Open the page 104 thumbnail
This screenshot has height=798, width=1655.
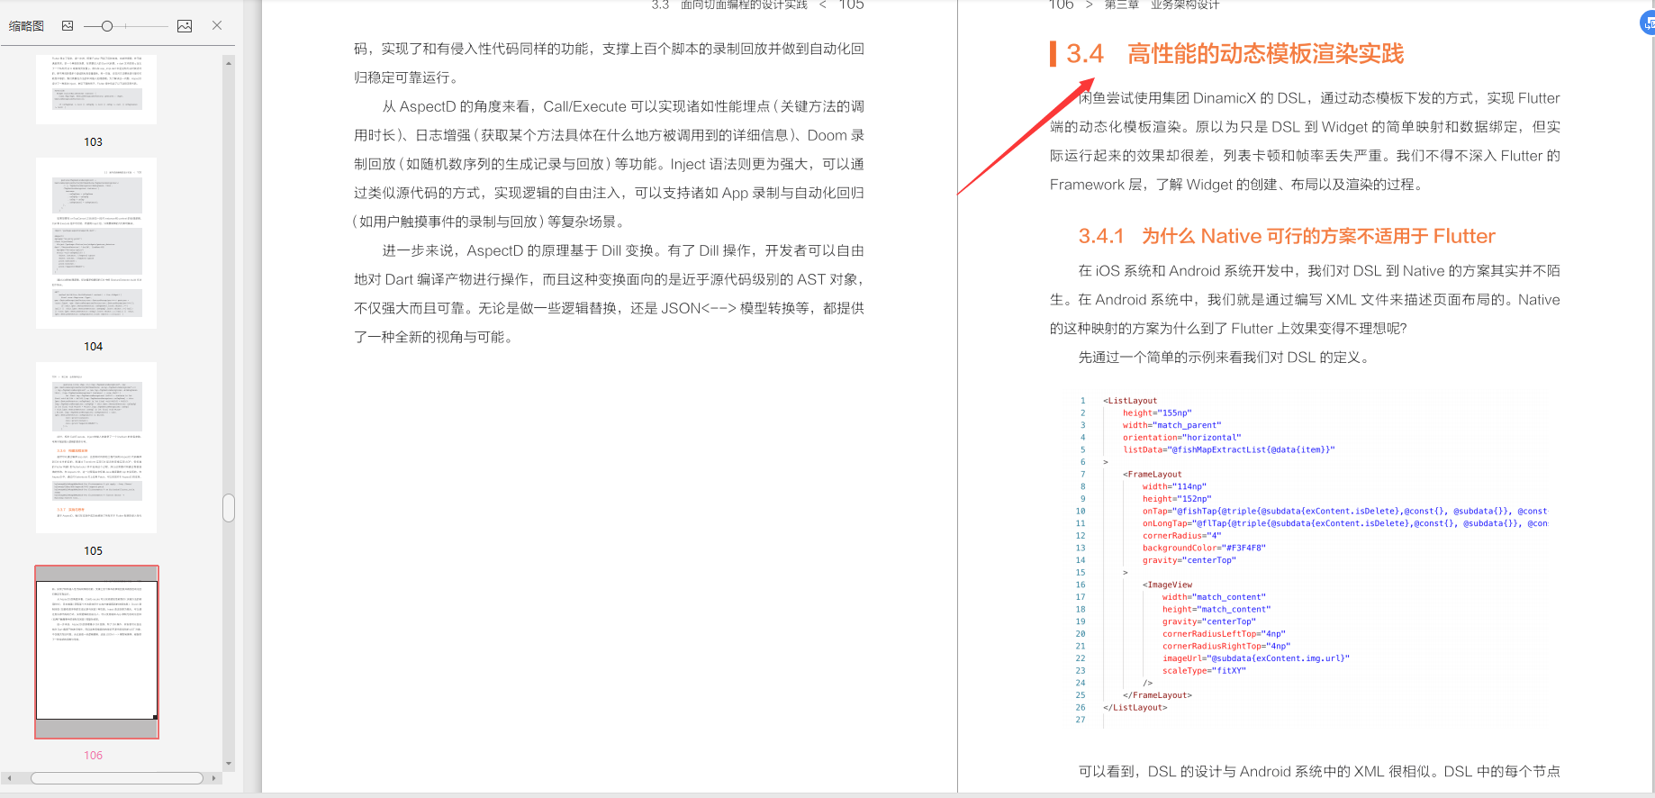click(96, 243)
